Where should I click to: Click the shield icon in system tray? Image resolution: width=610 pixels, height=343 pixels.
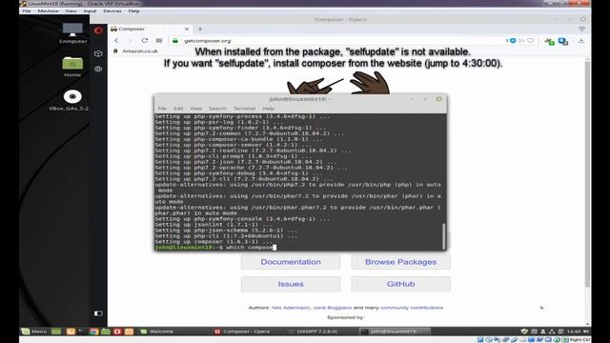coord(524,332)
